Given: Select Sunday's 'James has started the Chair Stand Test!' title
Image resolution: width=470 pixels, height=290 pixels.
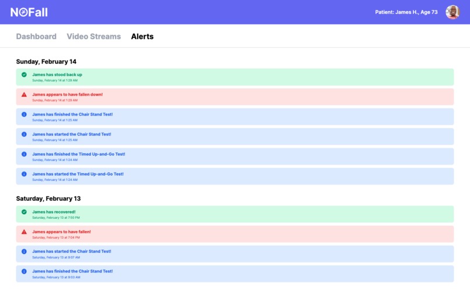Looking at the screenshot, I should (x=72, y=134).
